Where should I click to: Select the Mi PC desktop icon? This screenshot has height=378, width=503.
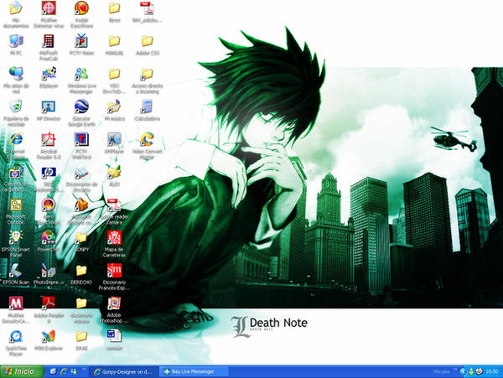coord(16,45)
